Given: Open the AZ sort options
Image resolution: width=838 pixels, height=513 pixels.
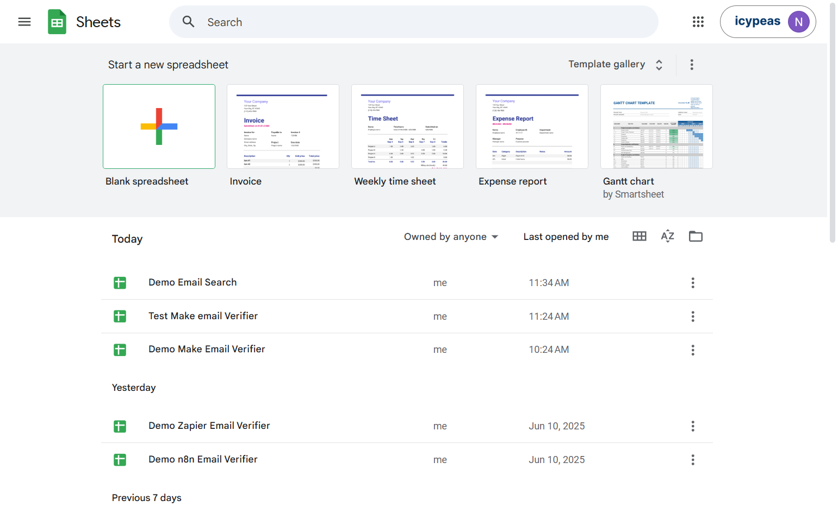Looking at the screenshot, I should coord(668,236).
